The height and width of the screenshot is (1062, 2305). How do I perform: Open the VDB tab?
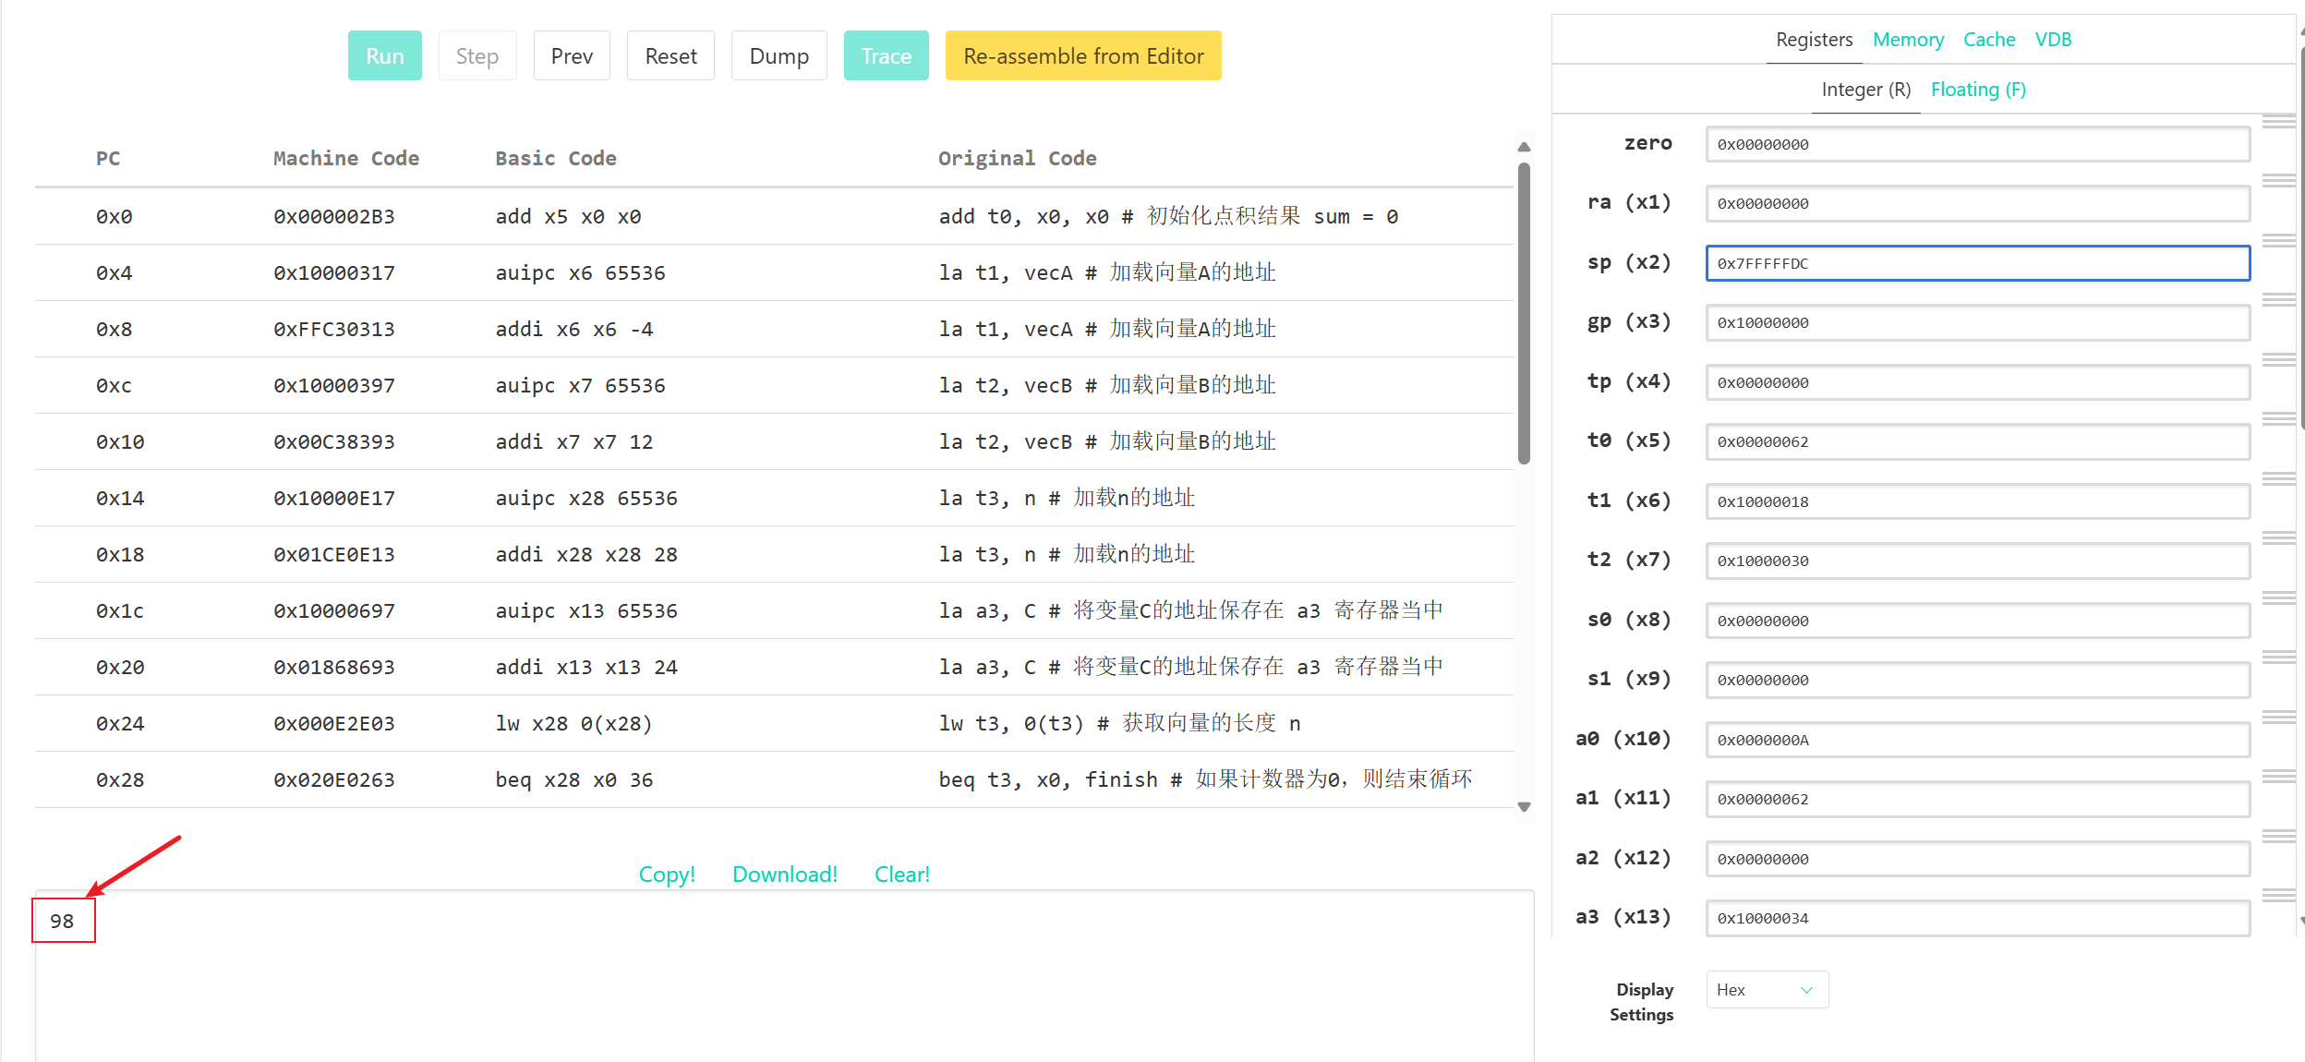click(x=2052, y=40)
